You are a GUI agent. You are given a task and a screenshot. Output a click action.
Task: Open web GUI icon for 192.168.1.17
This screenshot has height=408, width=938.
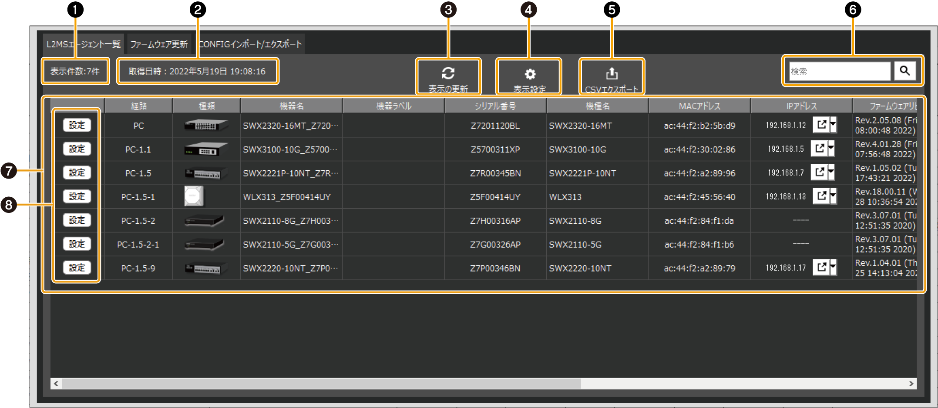[x=821, y=268]
